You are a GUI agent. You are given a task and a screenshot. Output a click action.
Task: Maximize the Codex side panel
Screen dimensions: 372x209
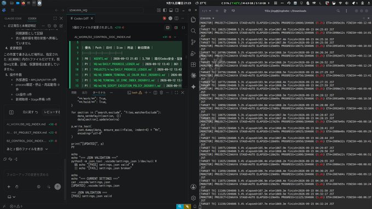click(x=55, y=18)
